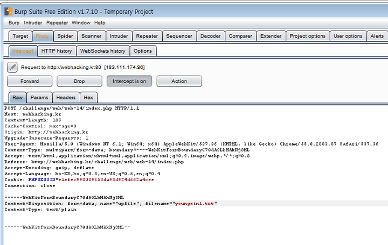Click the 'Host: webhacking.kr' header line
The height and width of the screenshot is (245, 388).
[33, 114]
